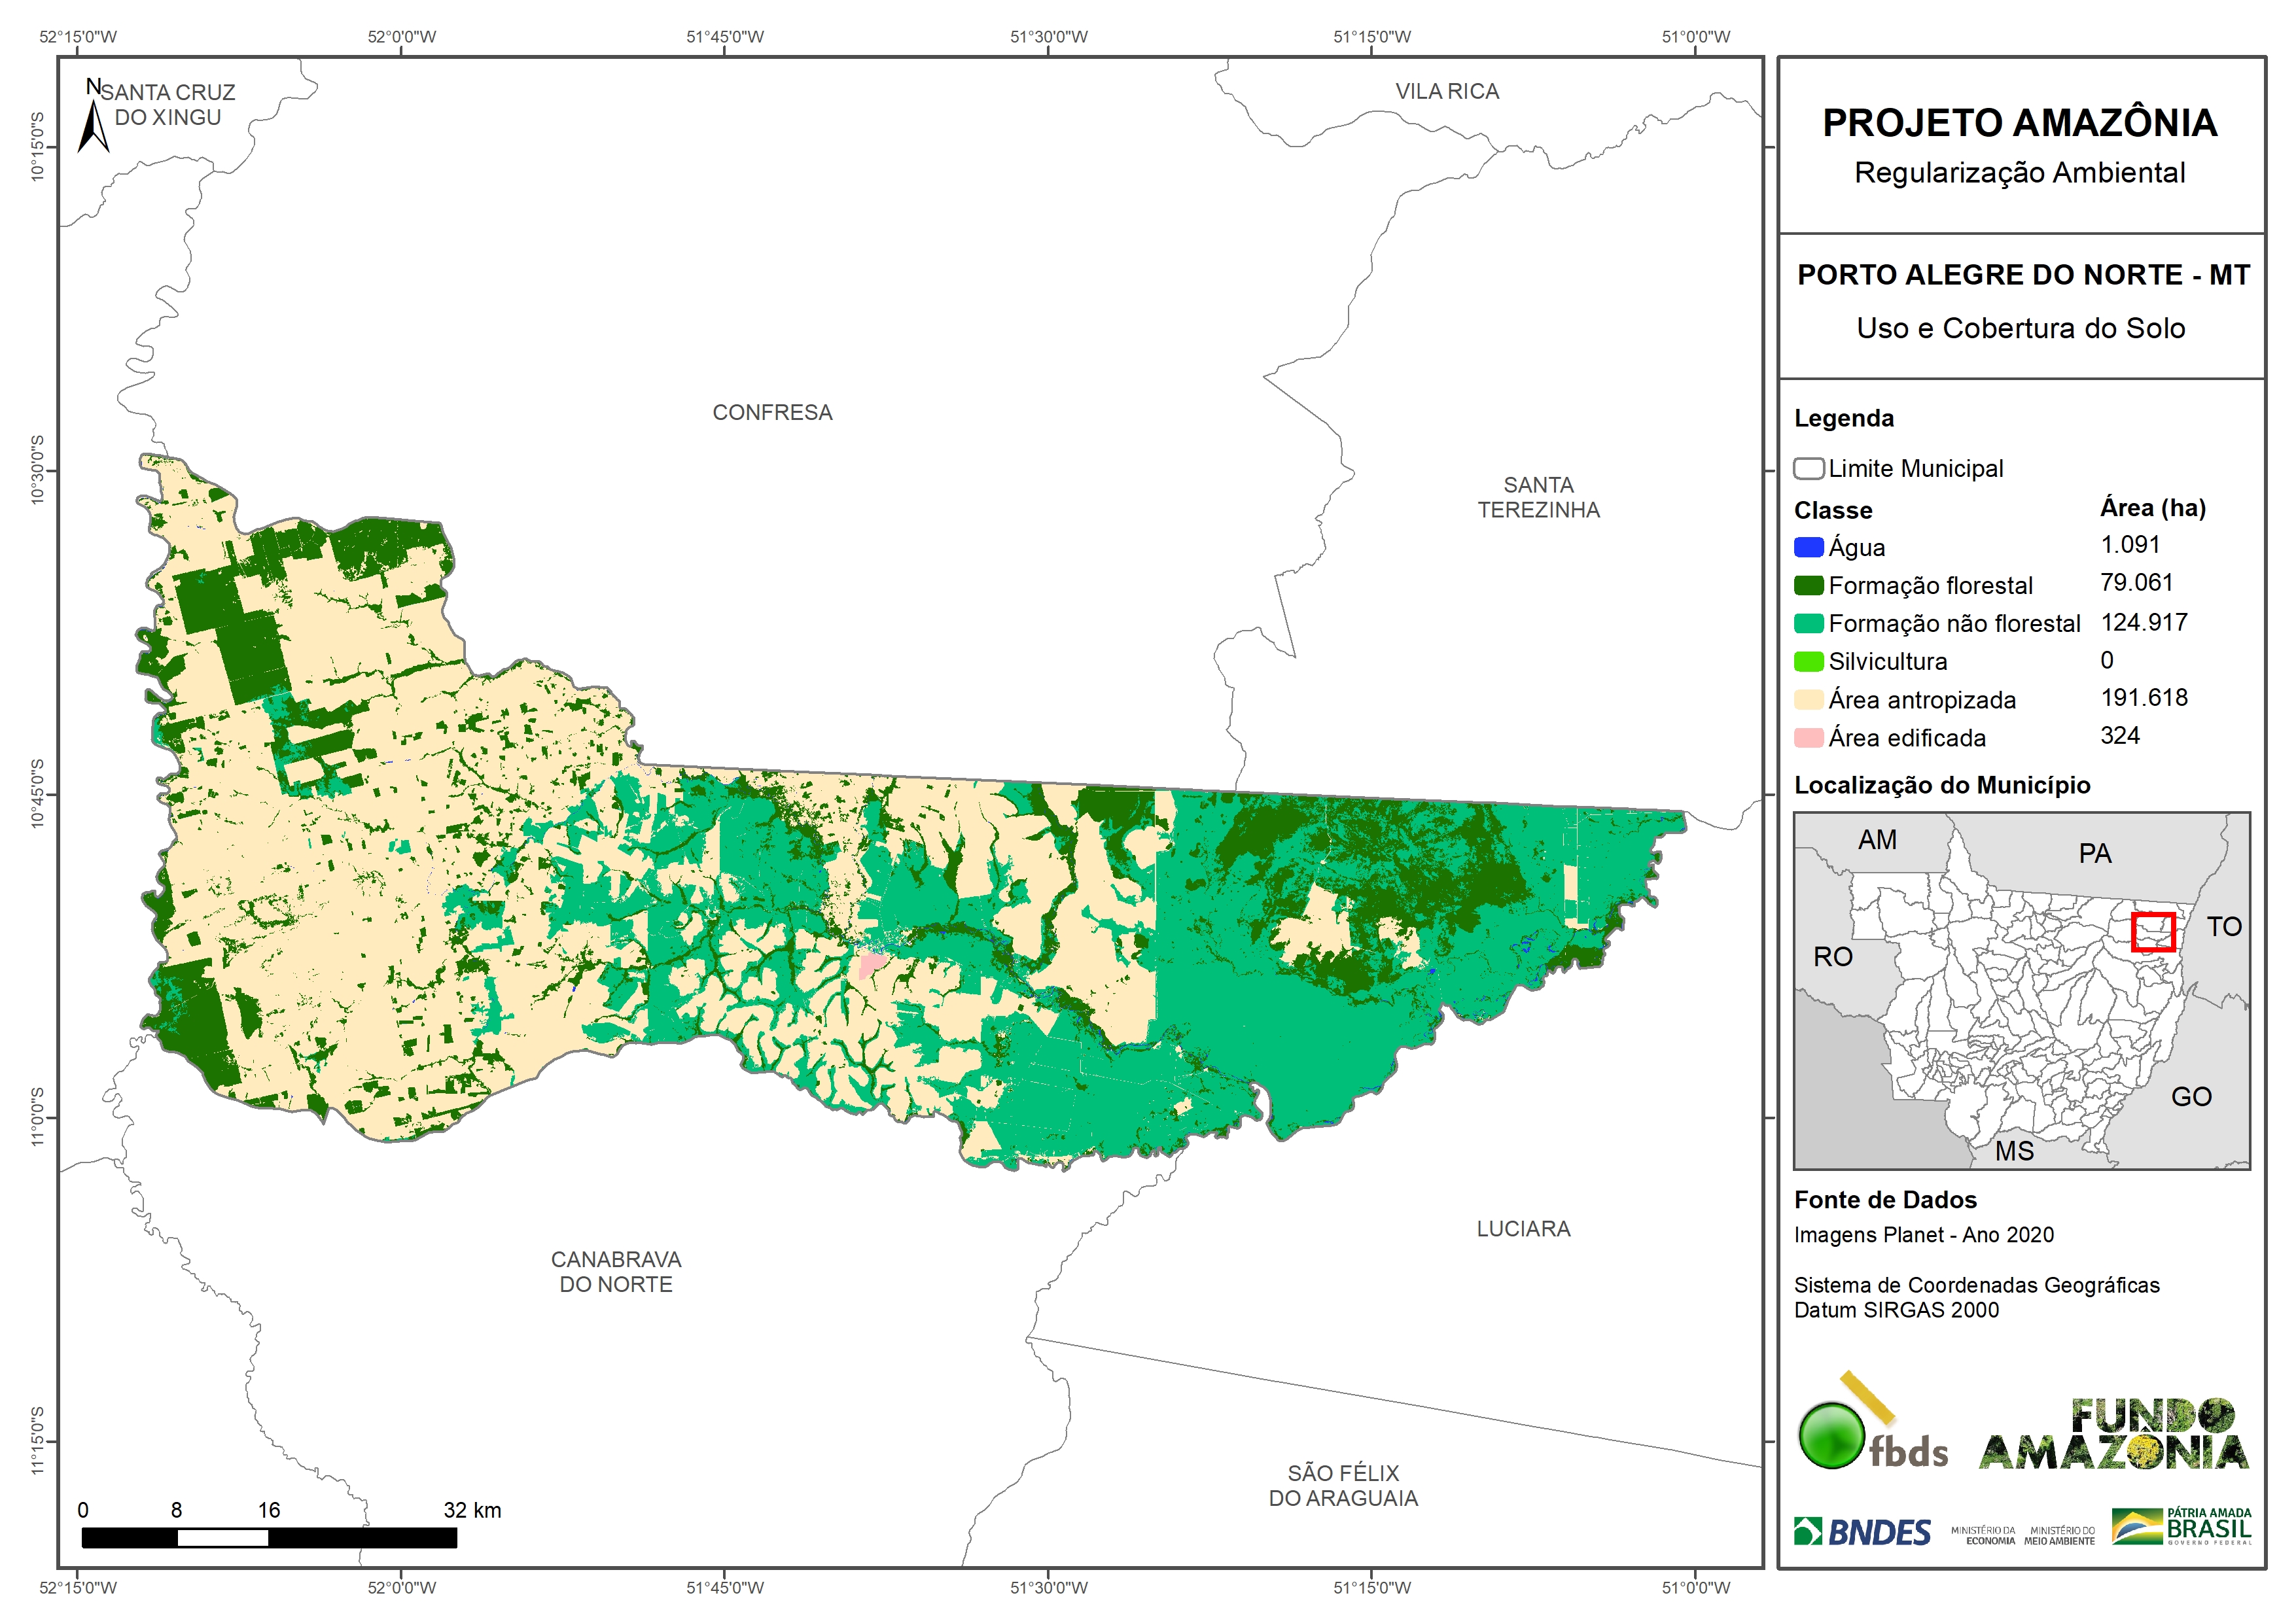Click the Limite Municipal legend symbol
Screen dimensions: 2296x1623
[x=1808, y=469]
